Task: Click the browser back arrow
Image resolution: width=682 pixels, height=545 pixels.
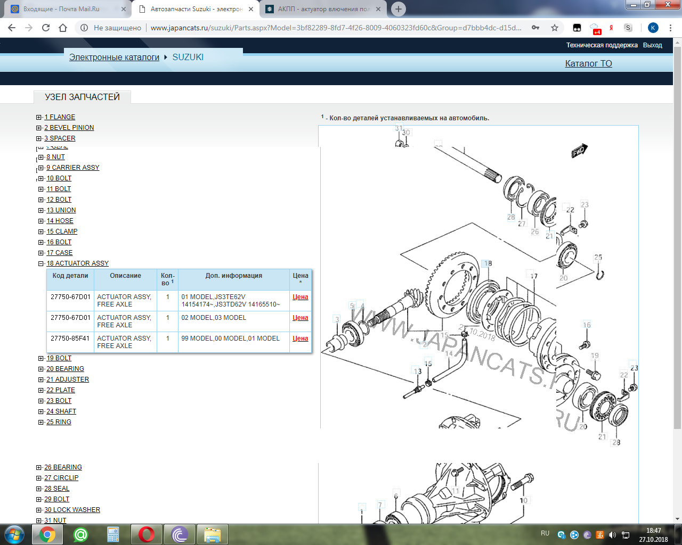Action: (12, 28)
